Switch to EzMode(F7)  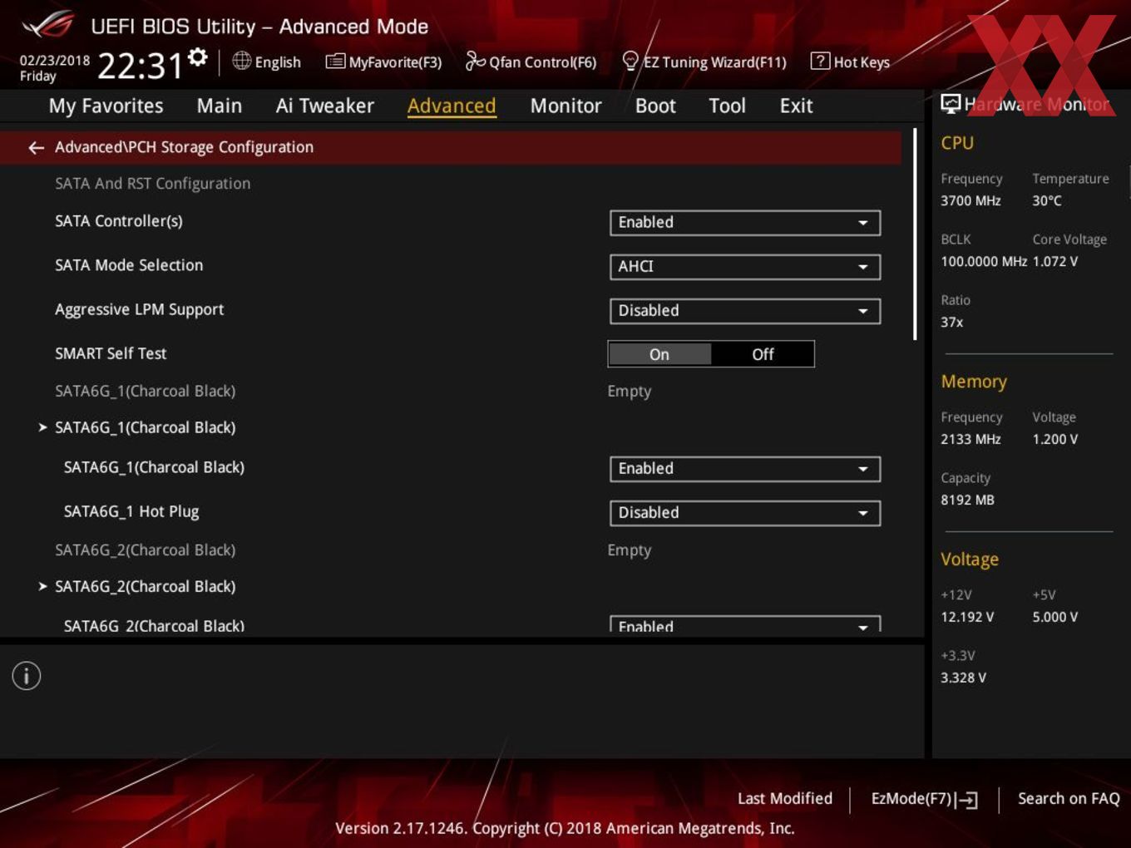click(924, 799)
